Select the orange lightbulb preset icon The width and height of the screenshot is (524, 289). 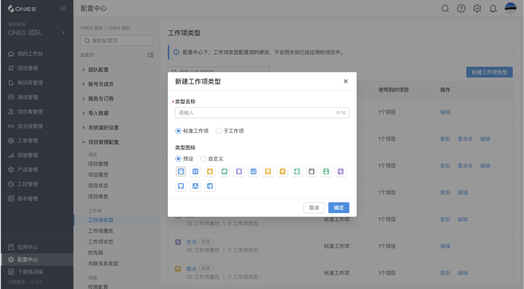(268, 171)
